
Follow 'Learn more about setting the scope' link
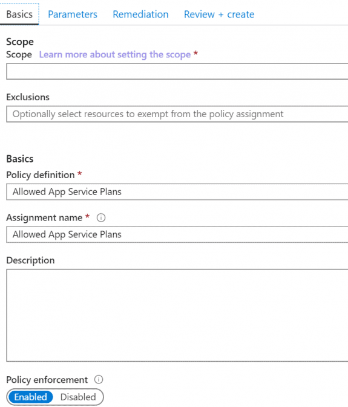pyautogui.click(x=115, y=54)
